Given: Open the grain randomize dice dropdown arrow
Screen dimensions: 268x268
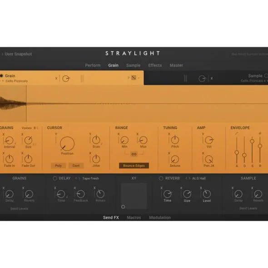Looking at the screenshot, I should tap(139, 78).
